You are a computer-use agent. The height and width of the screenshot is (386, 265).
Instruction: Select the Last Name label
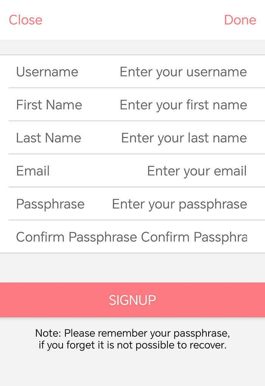pyautogui.click(x=49, y=138)
